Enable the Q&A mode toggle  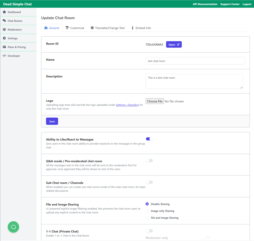(149, 161)
